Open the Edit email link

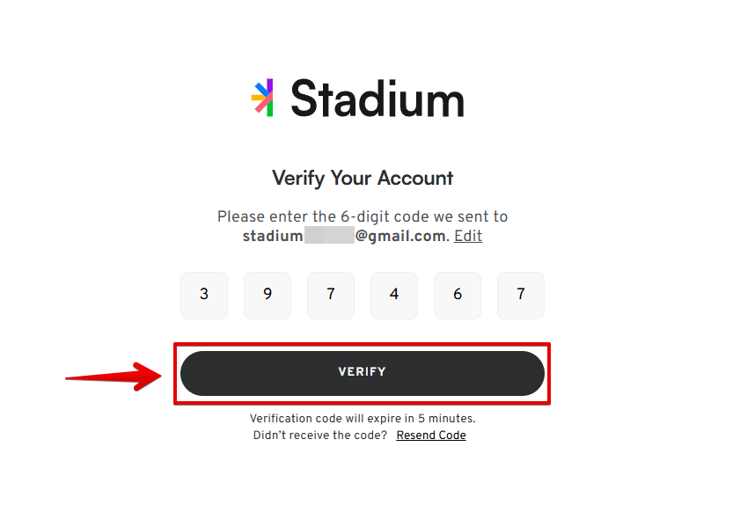[x=468, y=236]
